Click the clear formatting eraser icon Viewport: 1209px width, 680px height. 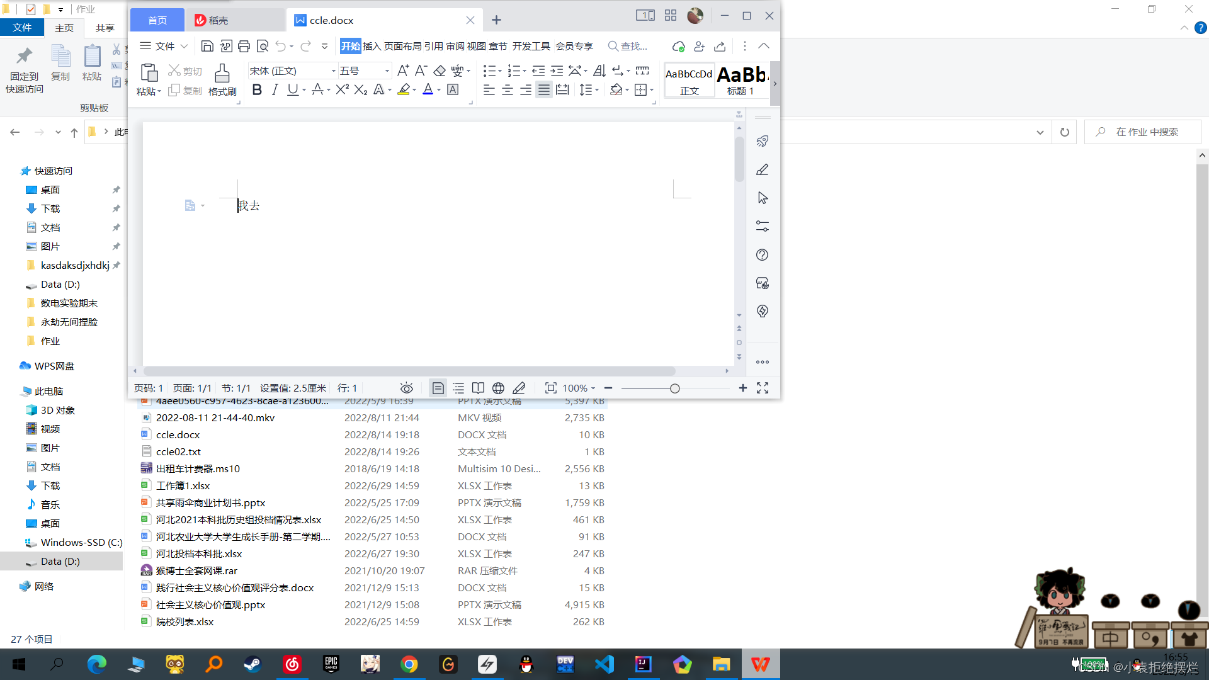[440, 71]
